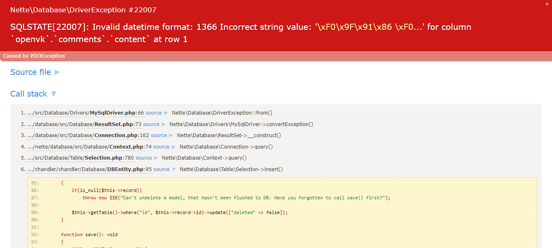Collapse the error panel with top-right arrow
Image resolution: width=552 pixels, height=248 pixels.
coord(547,5)
